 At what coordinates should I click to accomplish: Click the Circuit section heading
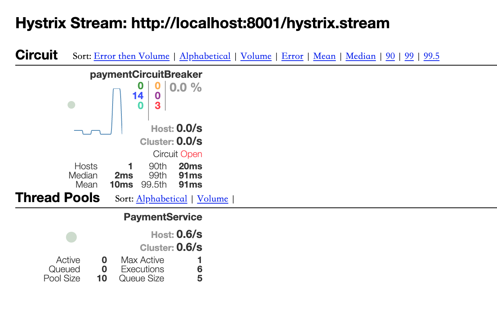(37, 55)
